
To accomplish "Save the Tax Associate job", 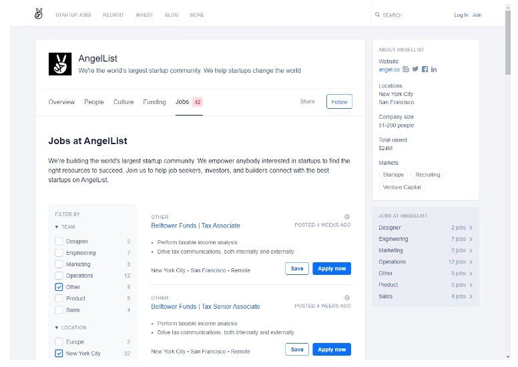I will point(297,268).
